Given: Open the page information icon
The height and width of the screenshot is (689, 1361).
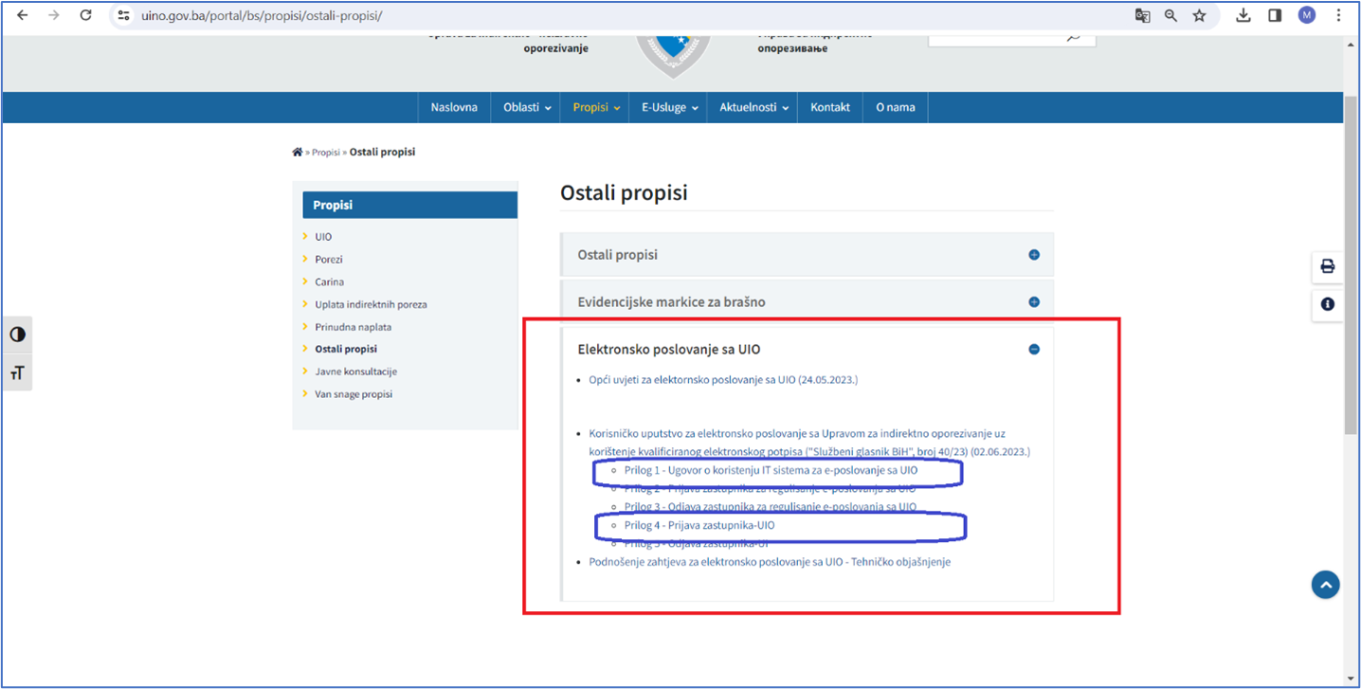Looking at the screenshot, I should tap(1327, 304).
